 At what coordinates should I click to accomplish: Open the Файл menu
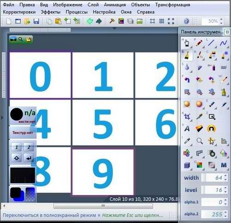9,5
